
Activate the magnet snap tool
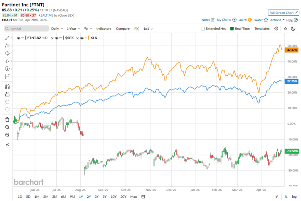7,86
